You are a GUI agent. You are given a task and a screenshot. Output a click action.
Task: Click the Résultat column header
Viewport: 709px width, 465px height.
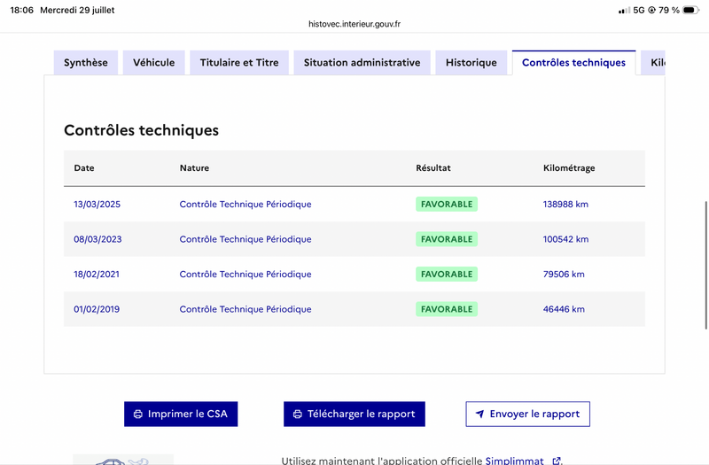433,167
